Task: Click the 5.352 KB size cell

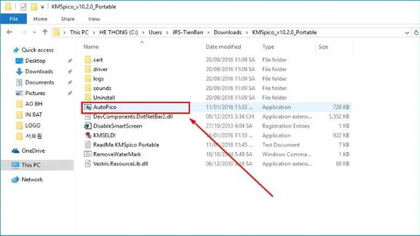Action: coord(339,116)
